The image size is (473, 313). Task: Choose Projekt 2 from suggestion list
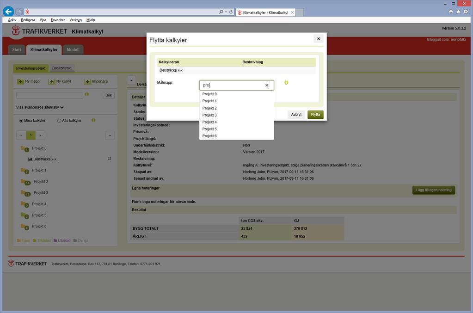[237, 108]
